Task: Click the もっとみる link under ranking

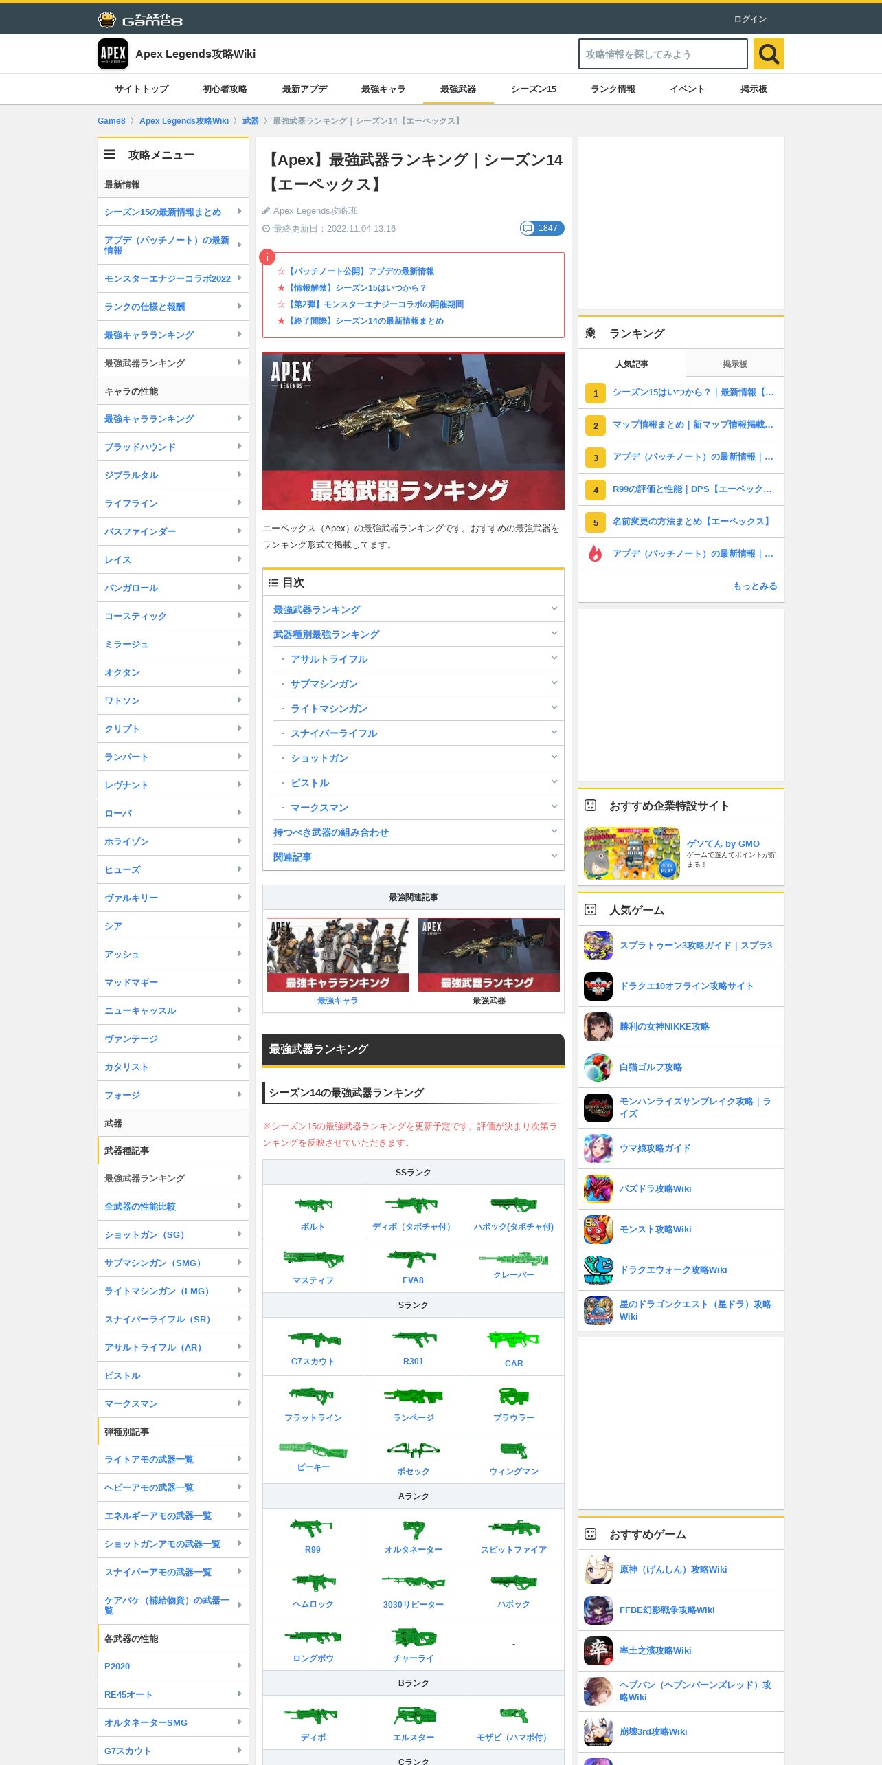Action: [x=755, y=586]
